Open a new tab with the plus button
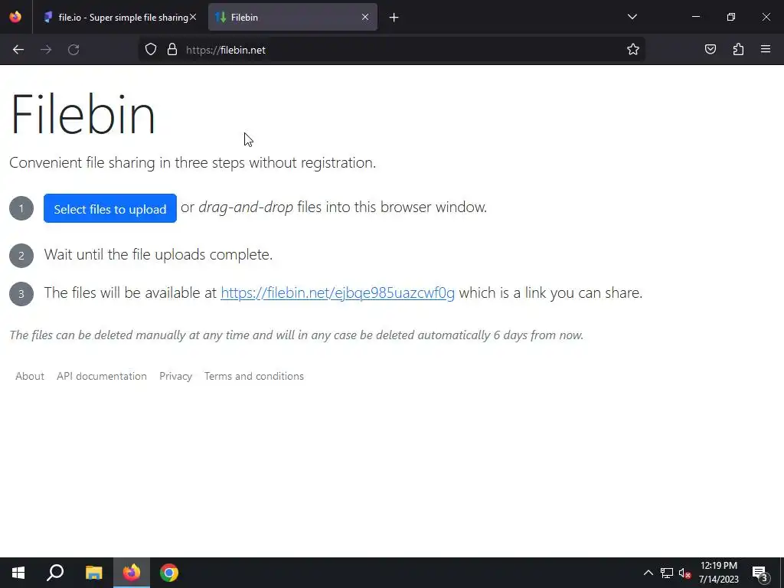The height and width of the screenshot is (588, 784). pos(394,18)
